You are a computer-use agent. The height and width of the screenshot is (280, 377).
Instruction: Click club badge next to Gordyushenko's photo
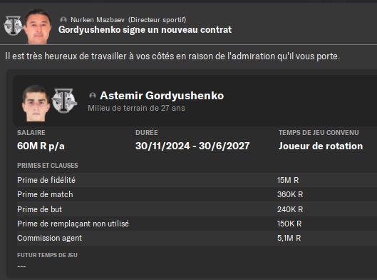click(x=64, y=101)
